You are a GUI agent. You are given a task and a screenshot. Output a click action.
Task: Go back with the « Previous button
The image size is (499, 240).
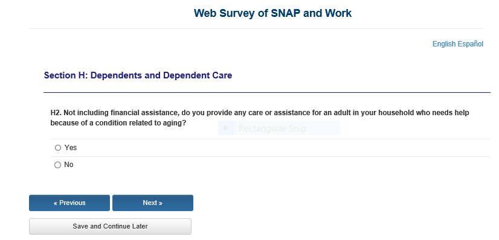[x=69, y=203]
